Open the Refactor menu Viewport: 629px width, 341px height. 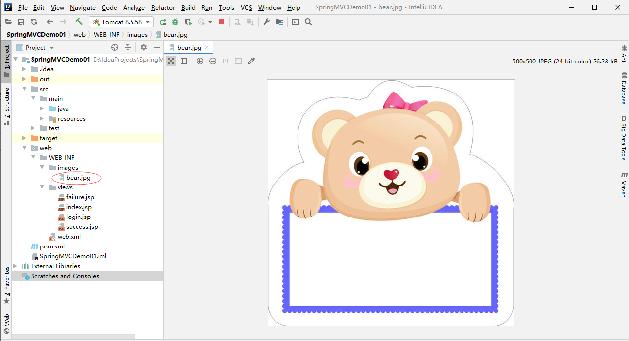pos(163,7)
